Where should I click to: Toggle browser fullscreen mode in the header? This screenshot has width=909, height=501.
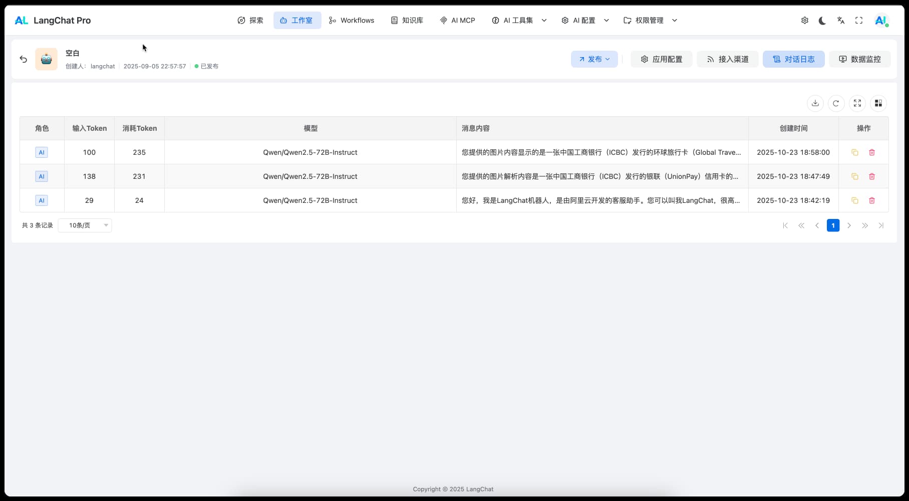coord(858,21)
